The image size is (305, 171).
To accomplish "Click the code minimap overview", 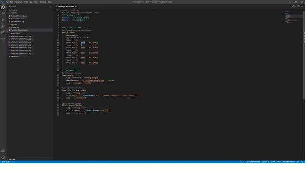I will click(x=294, y=18).
